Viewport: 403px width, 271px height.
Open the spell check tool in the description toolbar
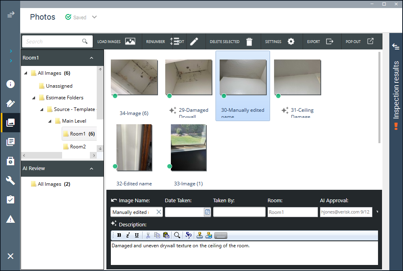[x=188, y=235]
